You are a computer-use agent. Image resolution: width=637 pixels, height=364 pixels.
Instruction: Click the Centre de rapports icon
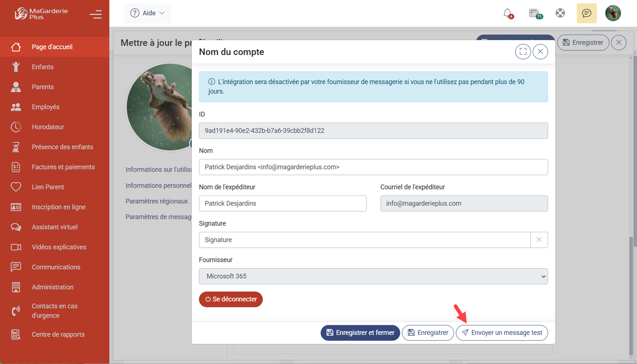click(16, 334)
